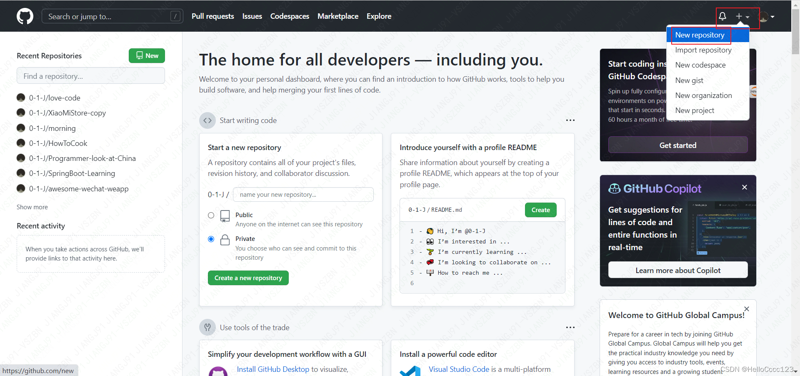The height and width of the screenshot is (376, 800).
Task: Choose New organization from the menu
Action: [x=708, y=95]
